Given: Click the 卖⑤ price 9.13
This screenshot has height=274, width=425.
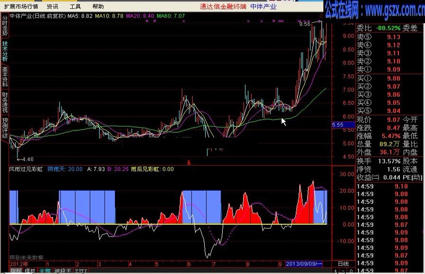Looking at the screenshot, I should tap(393, 37).
